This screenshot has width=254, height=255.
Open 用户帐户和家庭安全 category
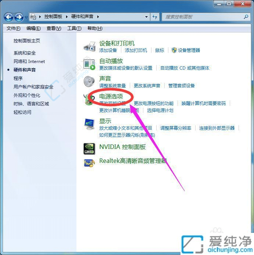[33, 87]
